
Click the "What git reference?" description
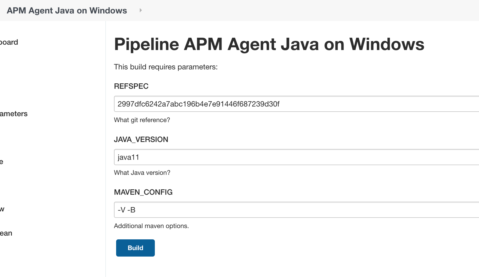[142, 120]
